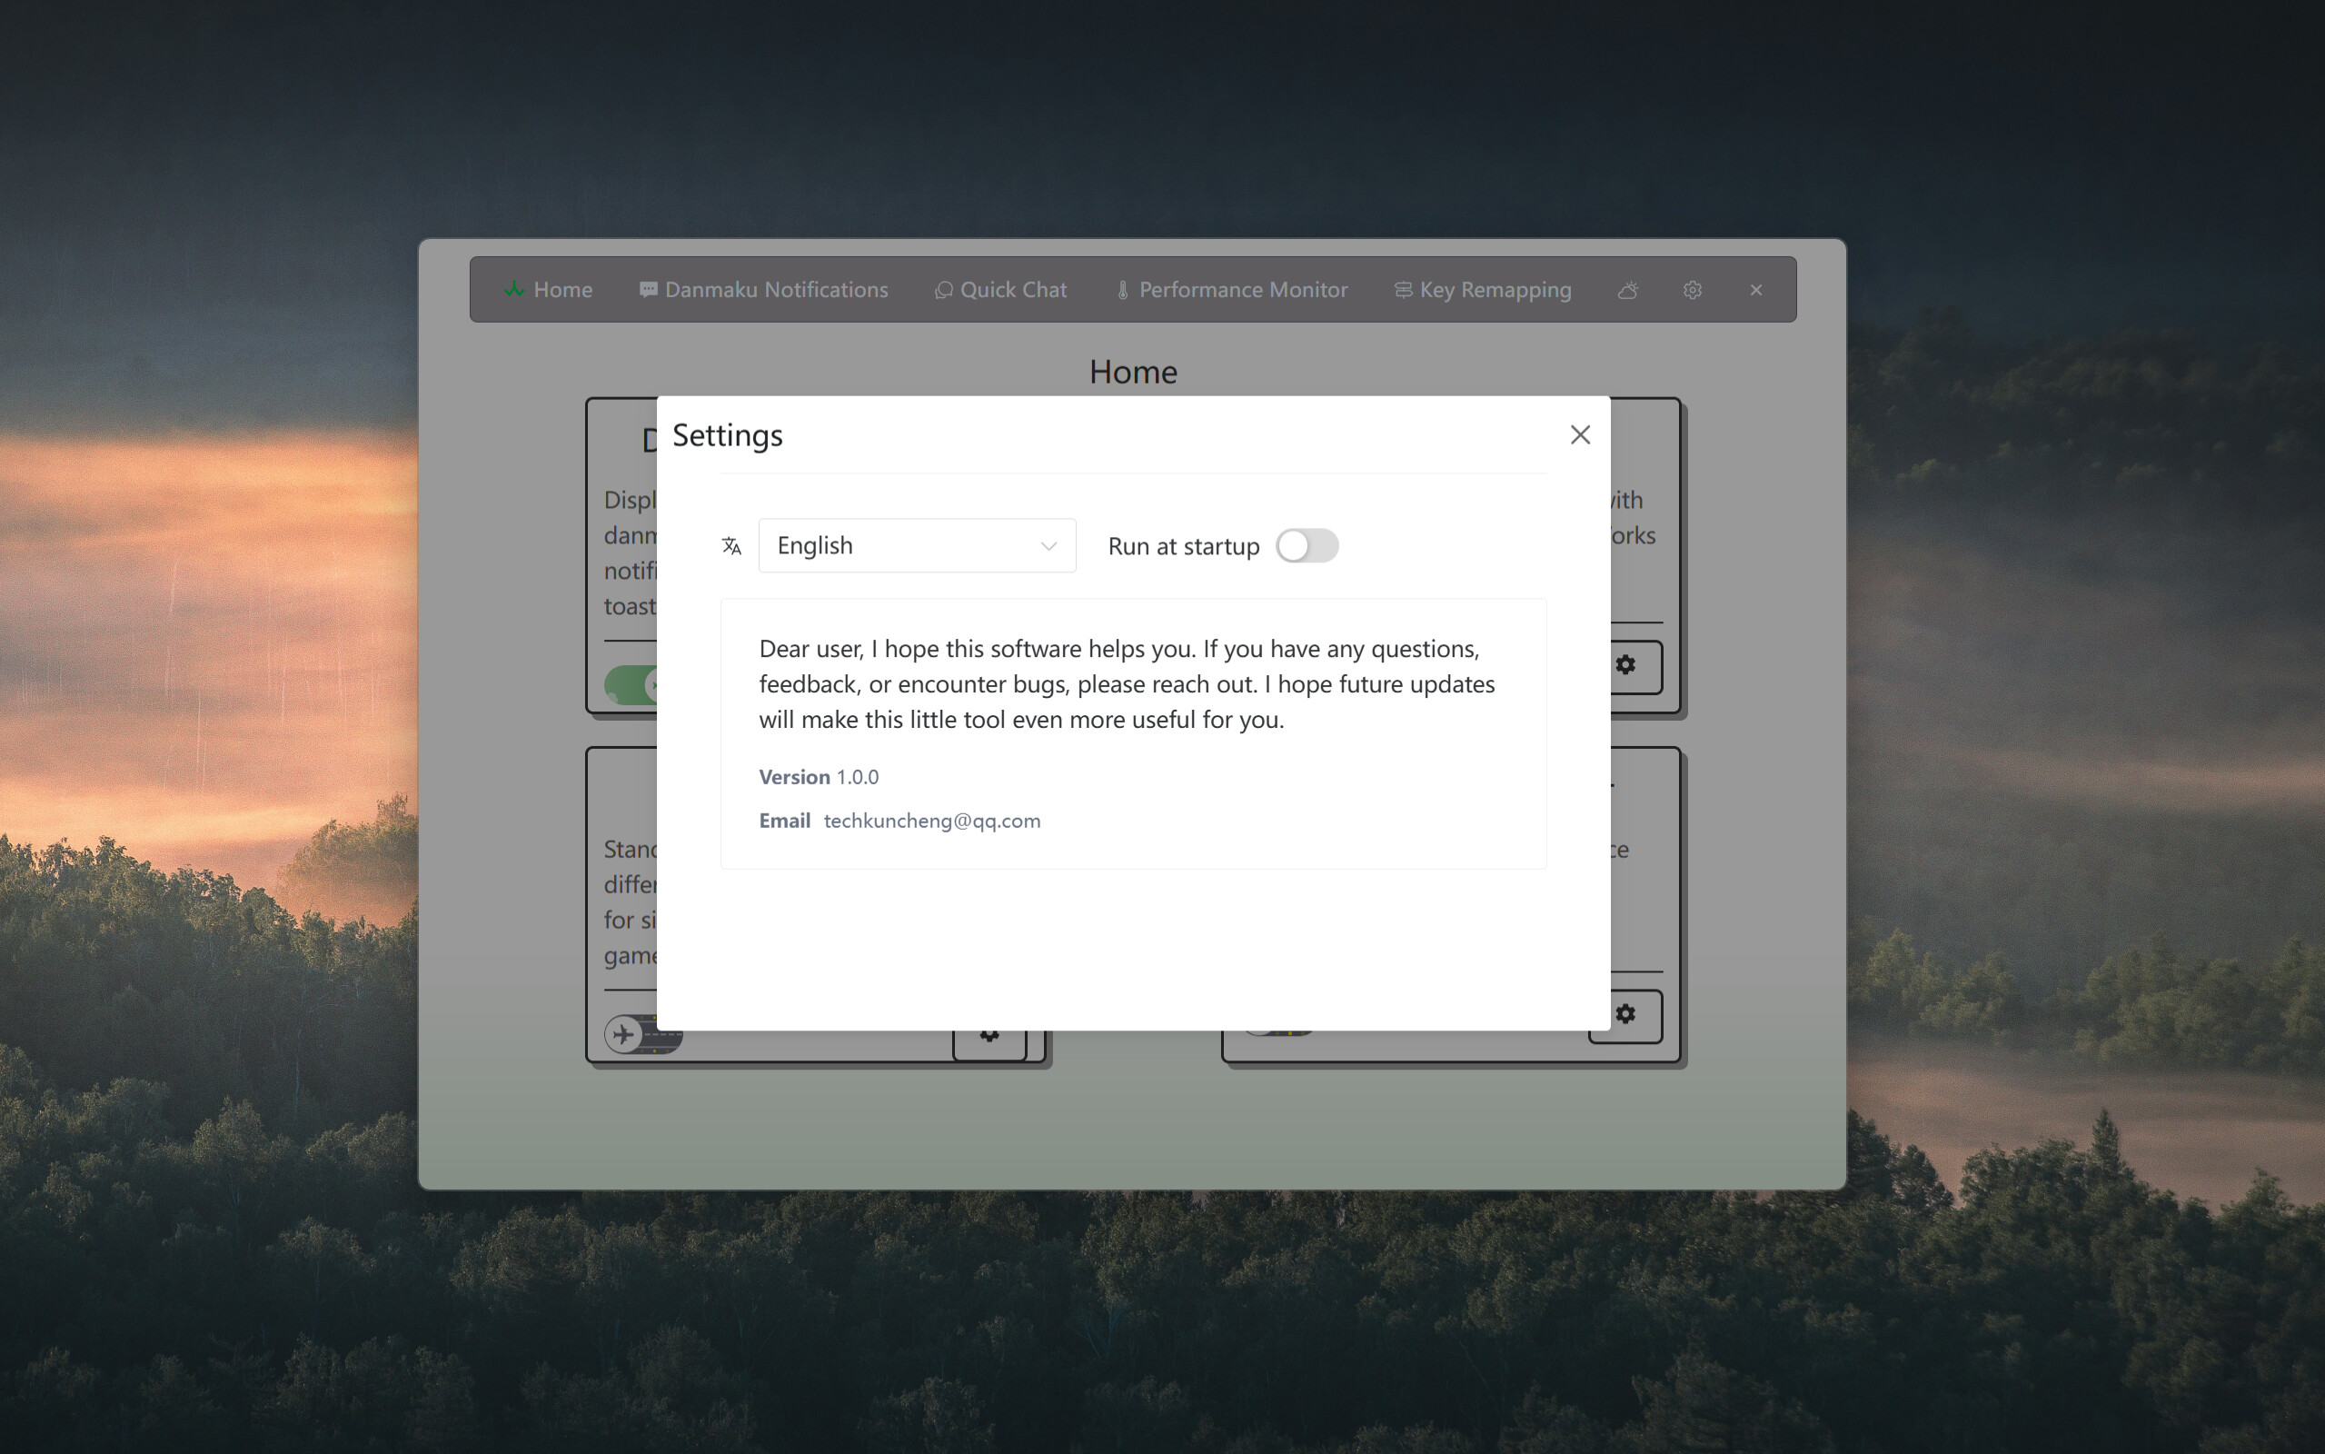Click the email techkuncheng@qq.com
2325x1454 pixels.
point(931,821)
